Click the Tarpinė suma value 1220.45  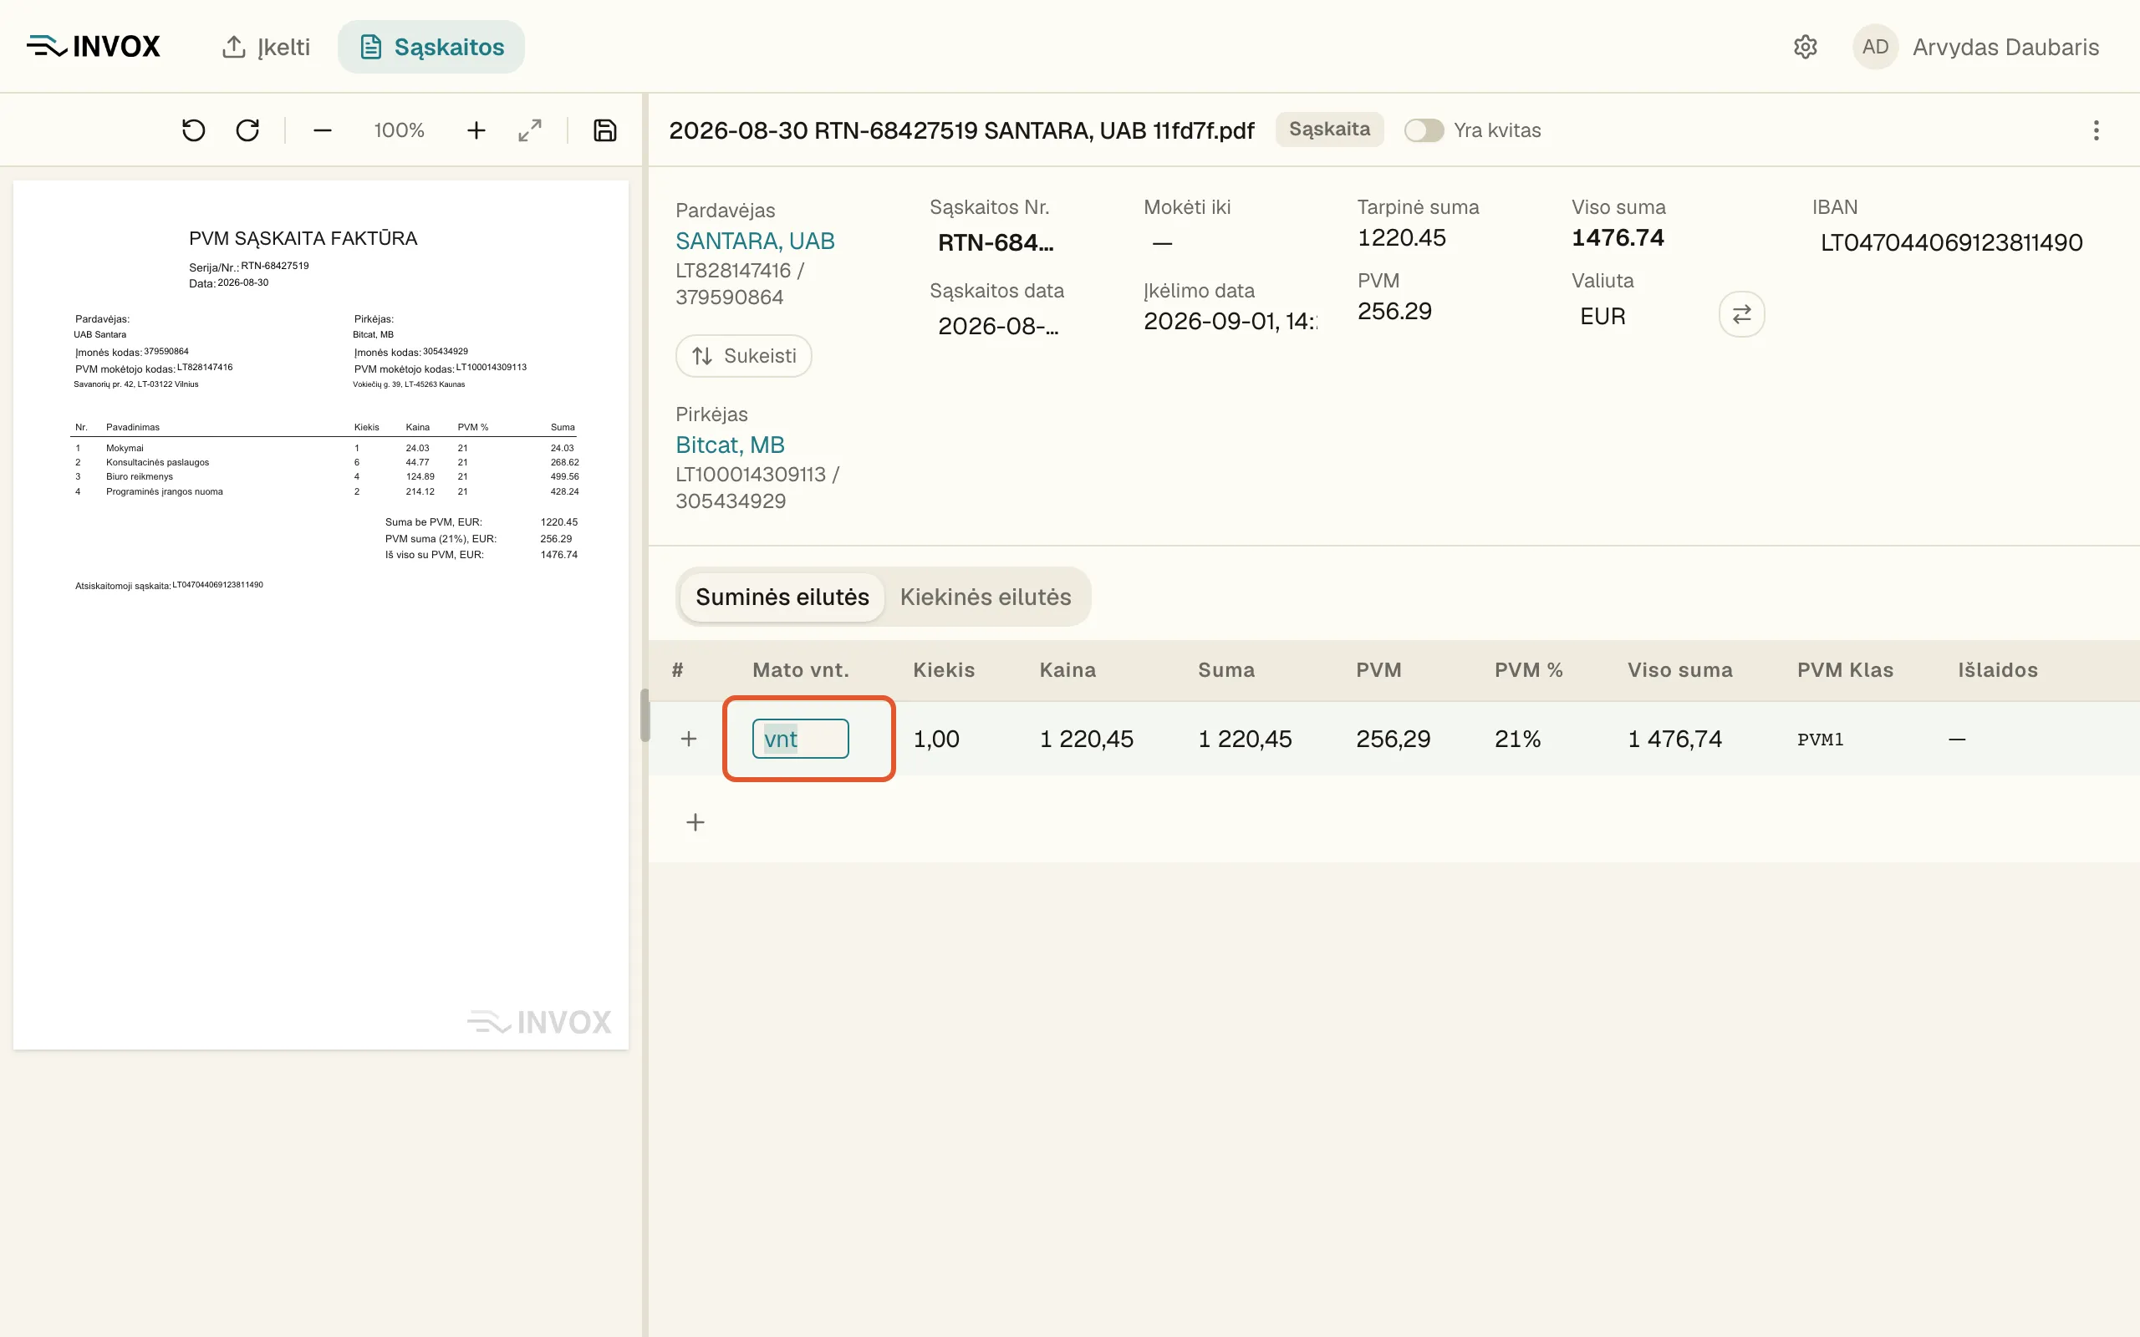[1402, 238]
